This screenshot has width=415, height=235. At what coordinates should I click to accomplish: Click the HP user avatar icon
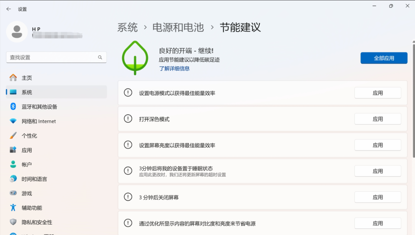tap(17, 32)
